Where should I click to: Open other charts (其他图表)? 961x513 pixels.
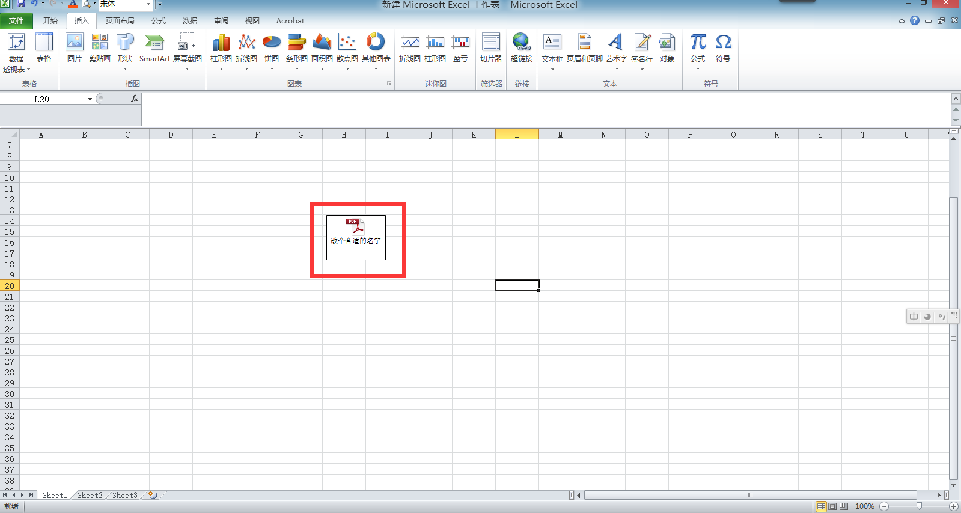(x=376, y=52)
